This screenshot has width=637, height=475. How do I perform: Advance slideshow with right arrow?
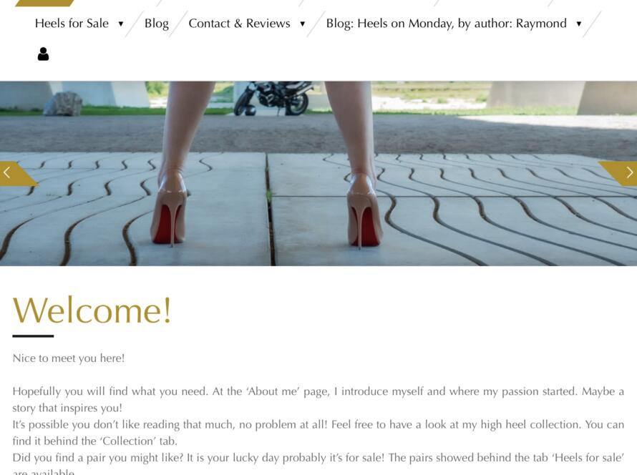point(621,173)
